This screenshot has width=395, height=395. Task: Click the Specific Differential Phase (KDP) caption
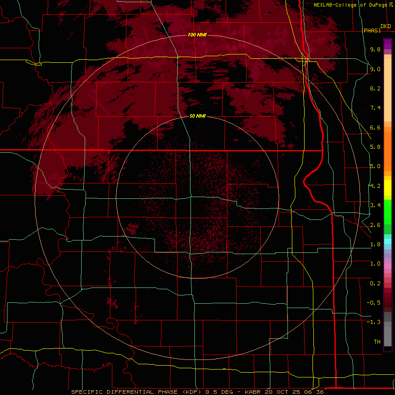[x=137, y=392]
